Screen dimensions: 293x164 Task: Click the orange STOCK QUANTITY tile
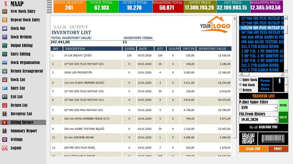(x=70, y=7)
